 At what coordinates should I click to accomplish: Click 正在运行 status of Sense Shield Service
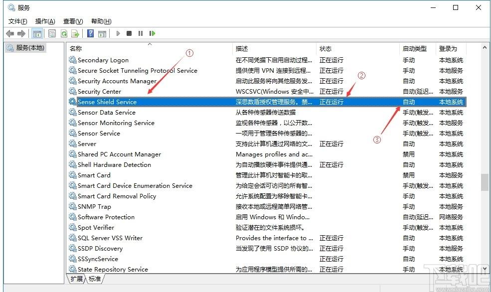coord(331,102)
